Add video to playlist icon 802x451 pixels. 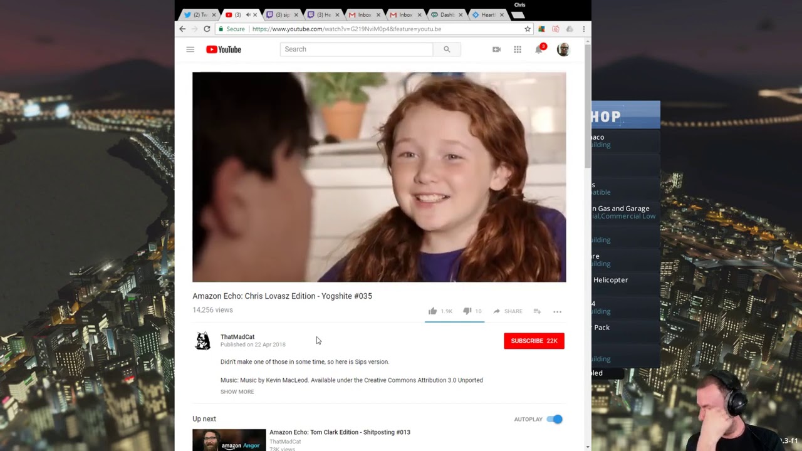pos(537,311)
